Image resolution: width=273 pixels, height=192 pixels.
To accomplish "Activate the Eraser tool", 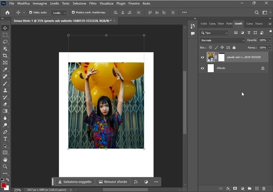I will 5,104.
